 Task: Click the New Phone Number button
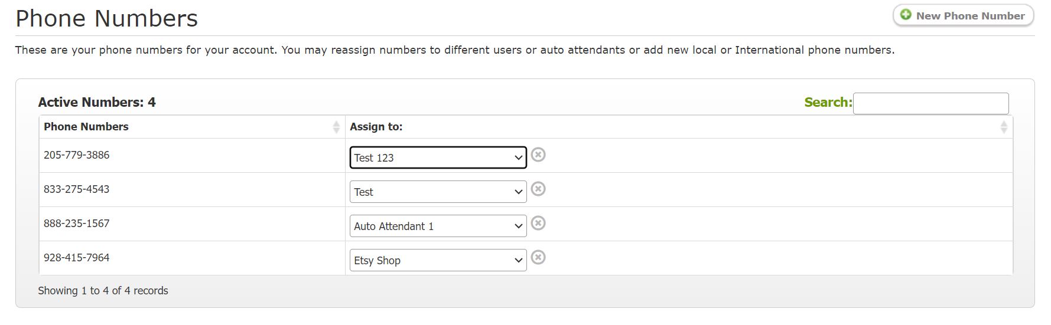963,16
